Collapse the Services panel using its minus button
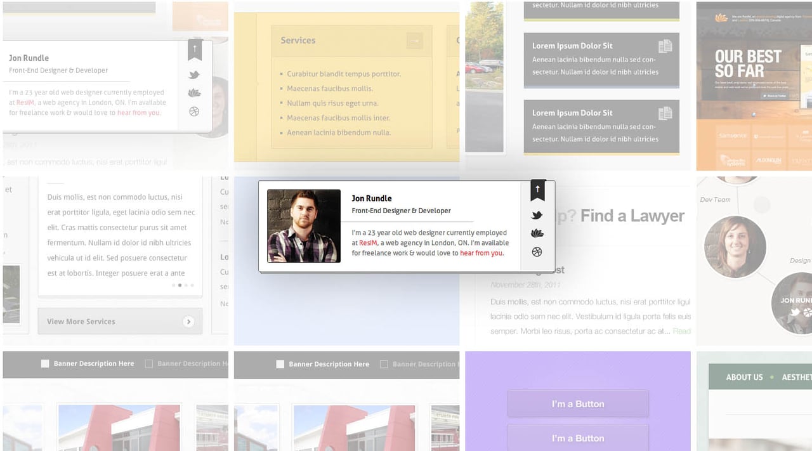Screen dimensions: 812x451 tap(414, 41)
